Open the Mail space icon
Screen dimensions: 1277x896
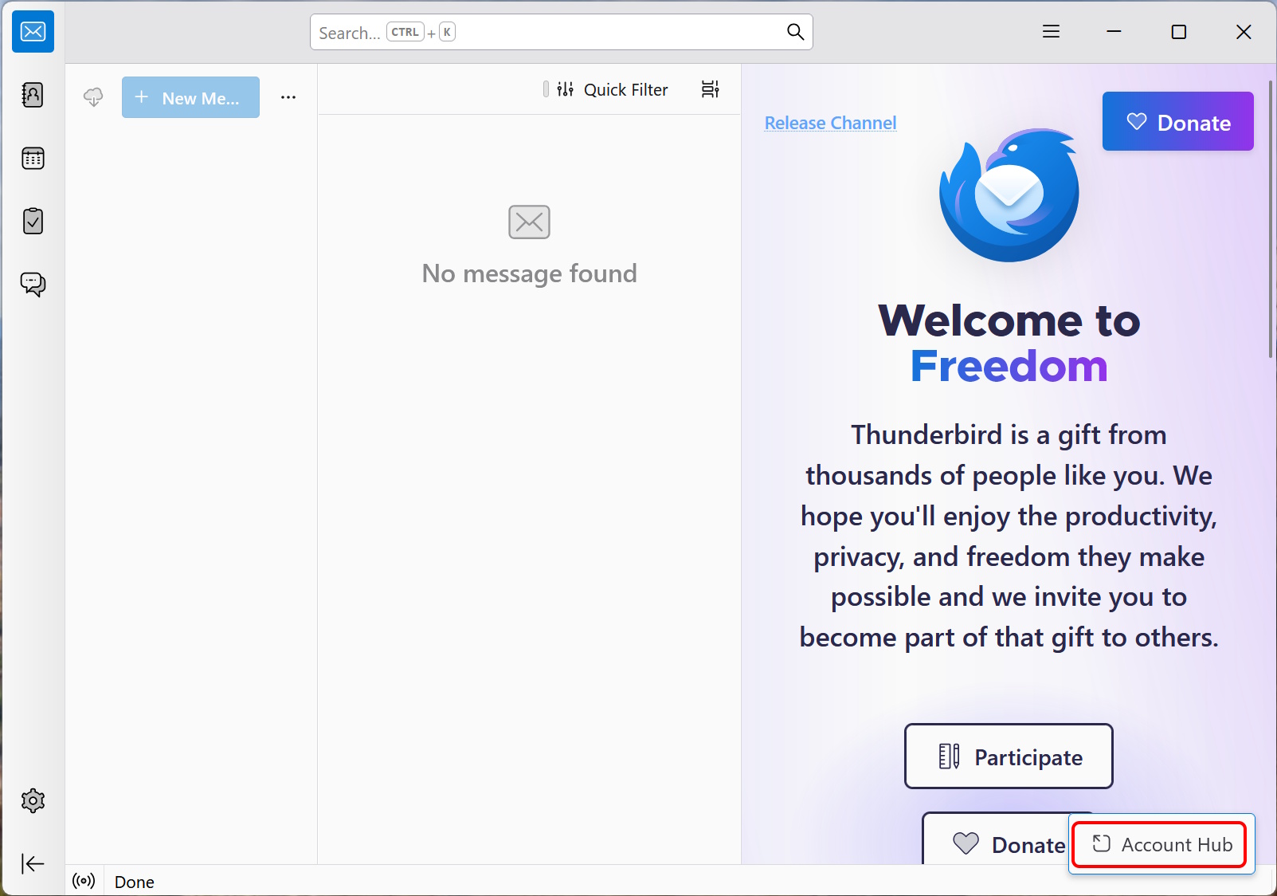tap(33, 32)
